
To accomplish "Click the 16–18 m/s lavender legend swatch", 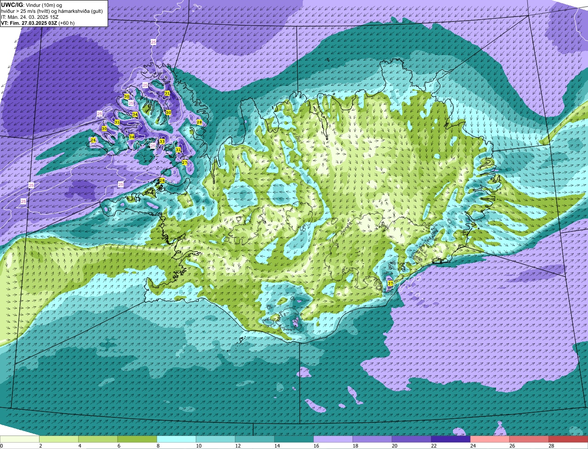I will [333, 439].
